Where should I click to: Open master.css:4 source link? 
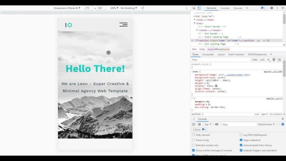pos(274,98)
